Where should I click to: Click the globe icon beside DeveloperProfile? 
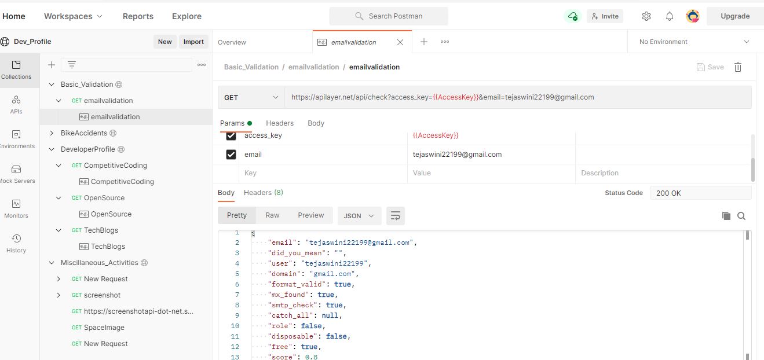point(121,149)
